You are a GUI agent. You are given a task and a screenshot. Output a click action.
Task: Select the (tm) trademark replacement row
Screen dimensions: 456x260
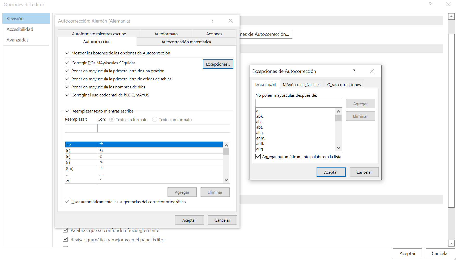[x=144, y=168]
